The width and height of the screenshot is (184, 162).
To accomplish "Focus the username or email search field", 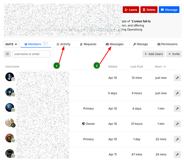I will (x=31, y=54).
